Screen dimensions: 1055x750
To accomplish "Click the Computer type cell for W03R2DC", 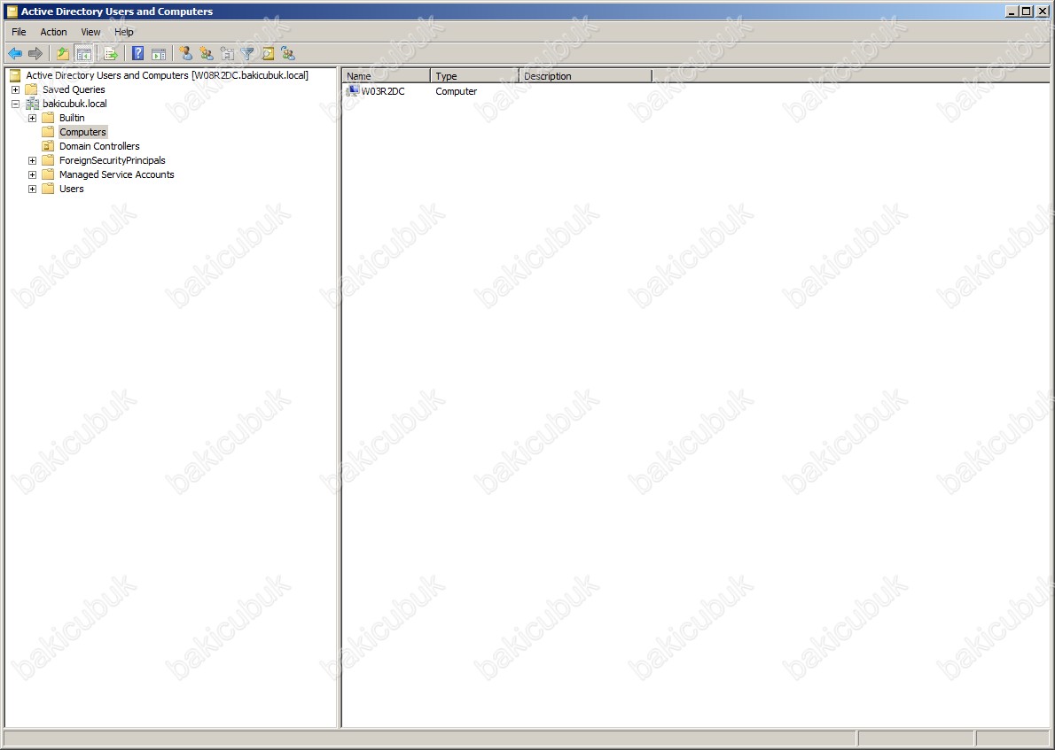I will pyautogui.click(x=457, y=90).
